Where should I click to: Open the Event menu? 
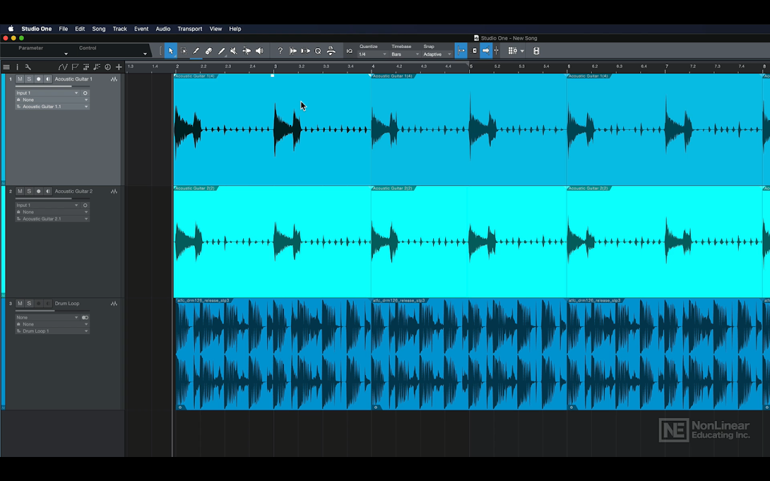pyautogui.click(x=141, y=29)
